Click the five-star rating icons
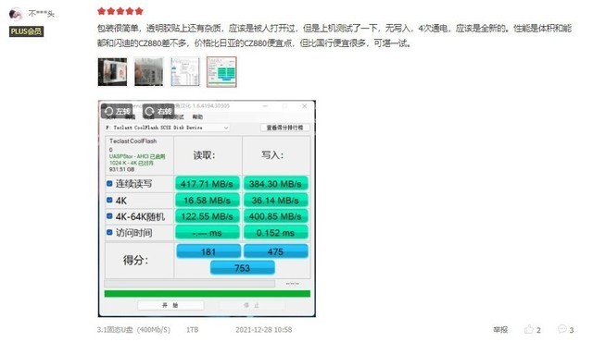 [x=120, y=11]
